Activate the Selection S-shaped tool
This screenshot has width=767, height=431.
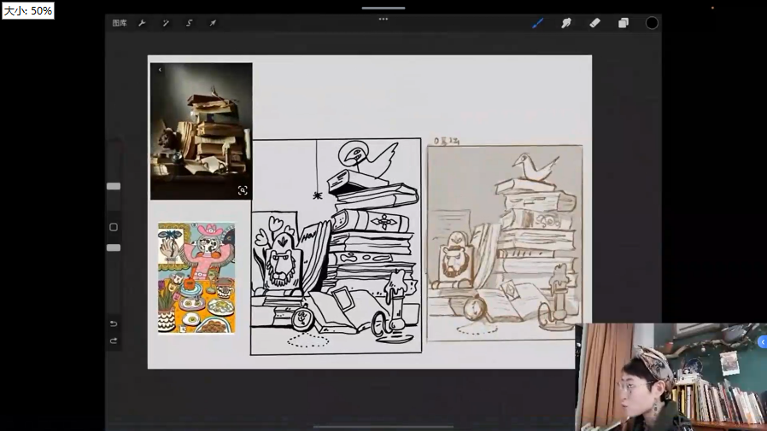click(189, 23)
